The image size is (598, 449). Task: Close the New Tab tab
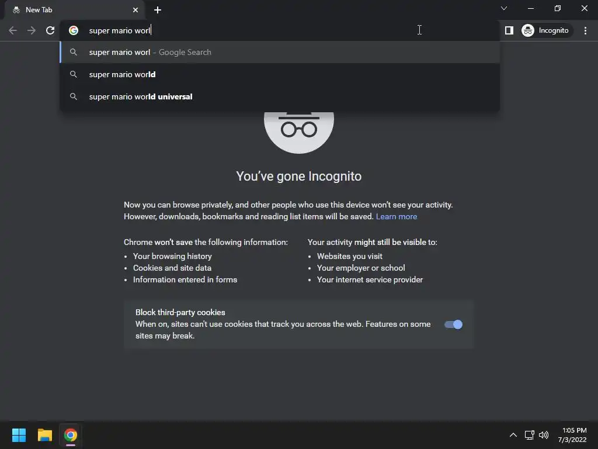point(135,10)
